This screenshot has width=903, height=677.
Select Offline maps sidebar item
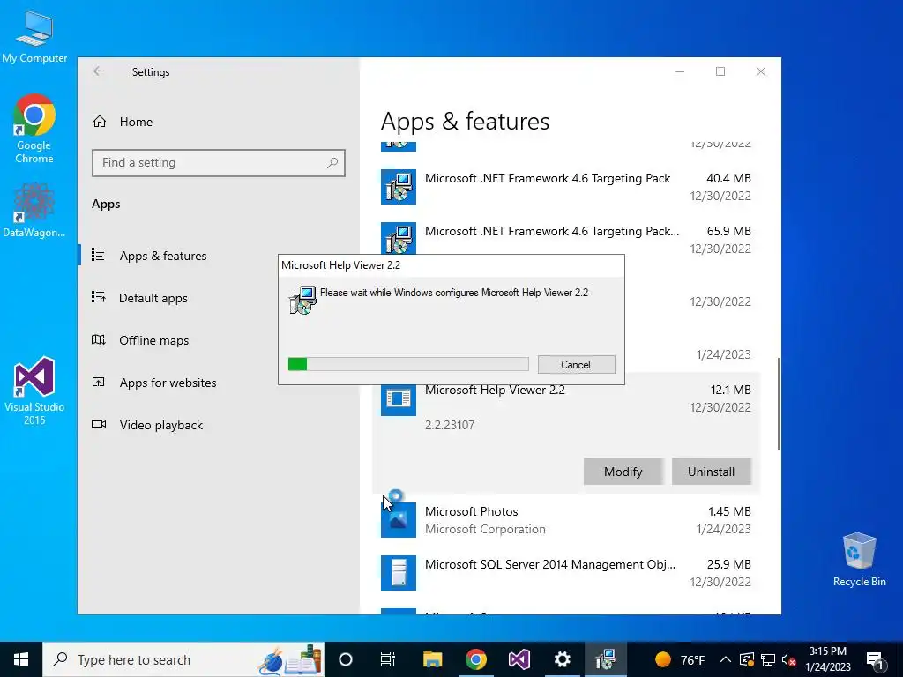pos(219,340)
